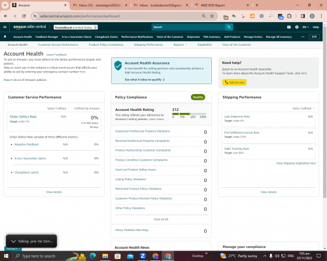The width and height of the screenshot is (327, 261).
Task: Open the TrustedEcom United States account switcher
Action: pyautogui.click(x=76, y=27)
